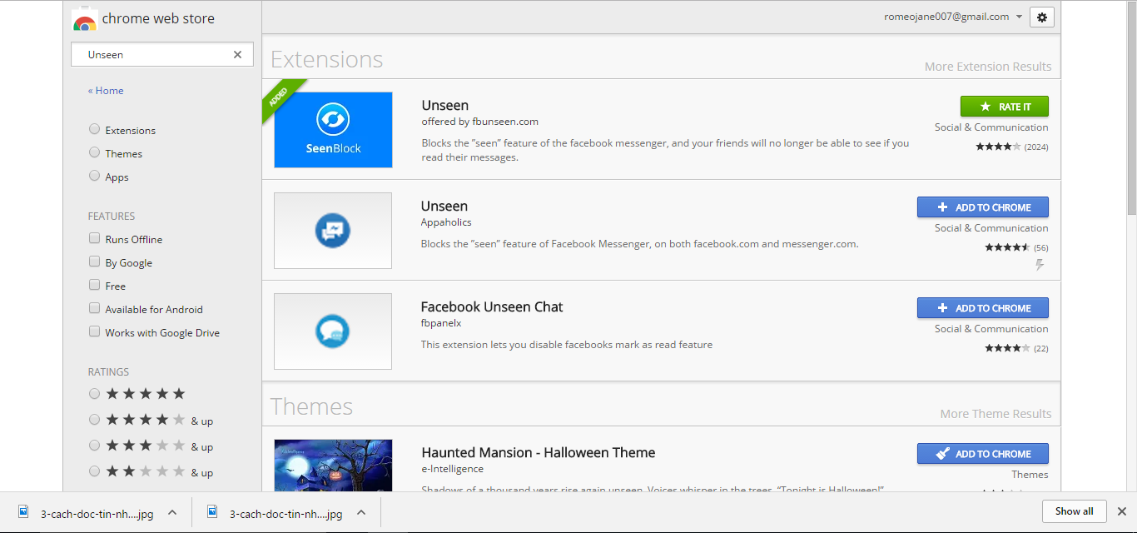Select the Themes radio button
The height and width of the screenshot is (533, 1137).
click(94, 152)
